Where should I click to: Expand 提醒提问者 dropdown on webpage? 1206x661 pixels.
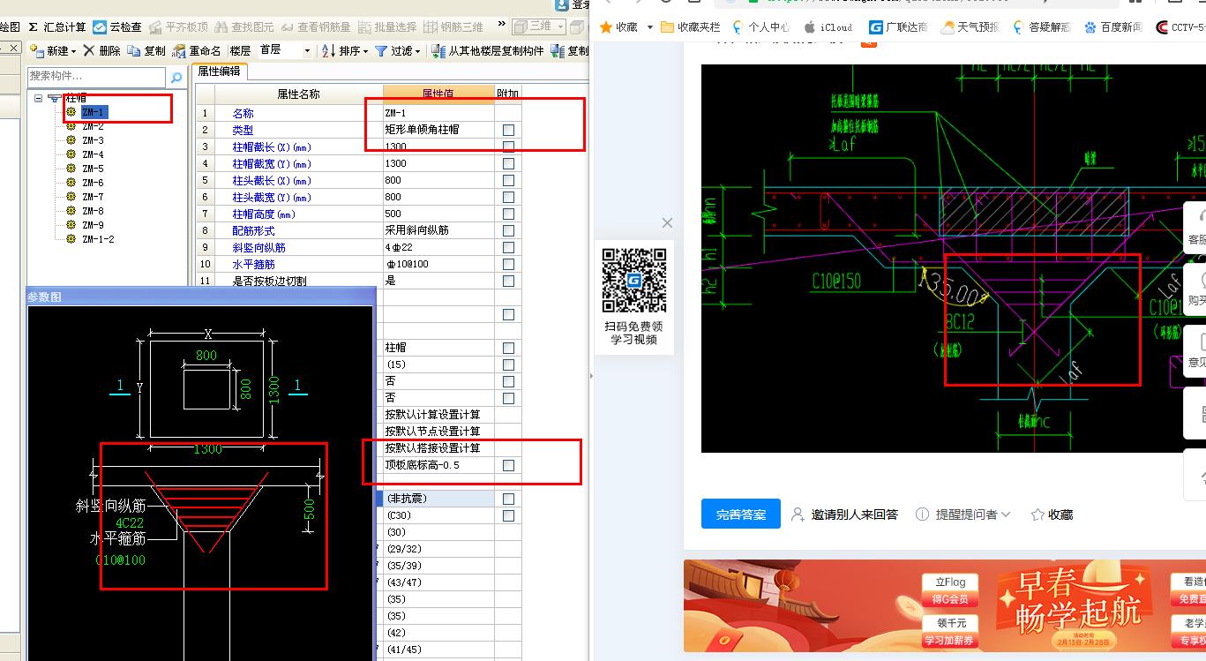[x=1006, y=515]
